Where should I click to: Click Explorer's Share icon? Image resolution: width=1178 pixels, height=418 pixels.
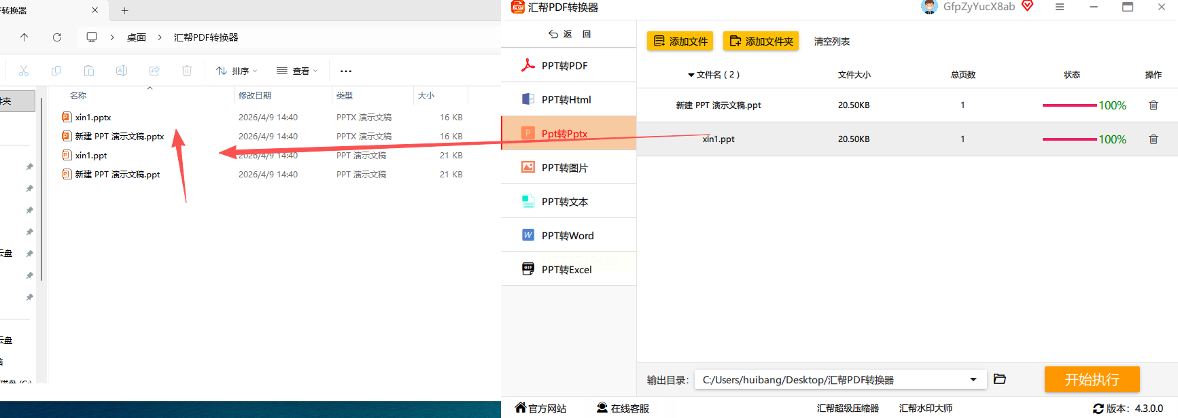[x=154, y=71]
